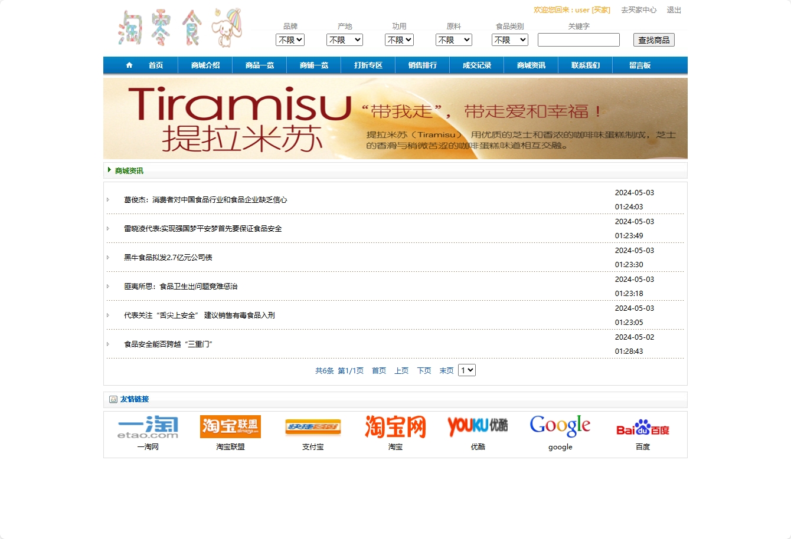Open the page number selector dropdown
Screen dimensions: 791x539
(x=467, y=370)
